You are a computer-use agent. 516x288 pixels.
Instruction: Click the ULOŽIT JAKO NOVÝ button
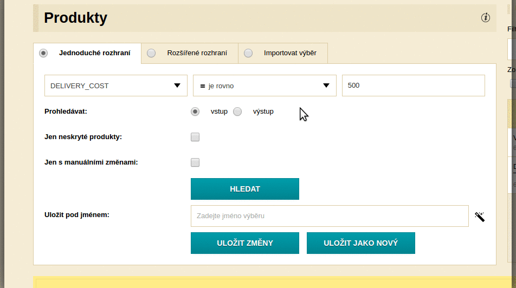[x=361, y=243]
